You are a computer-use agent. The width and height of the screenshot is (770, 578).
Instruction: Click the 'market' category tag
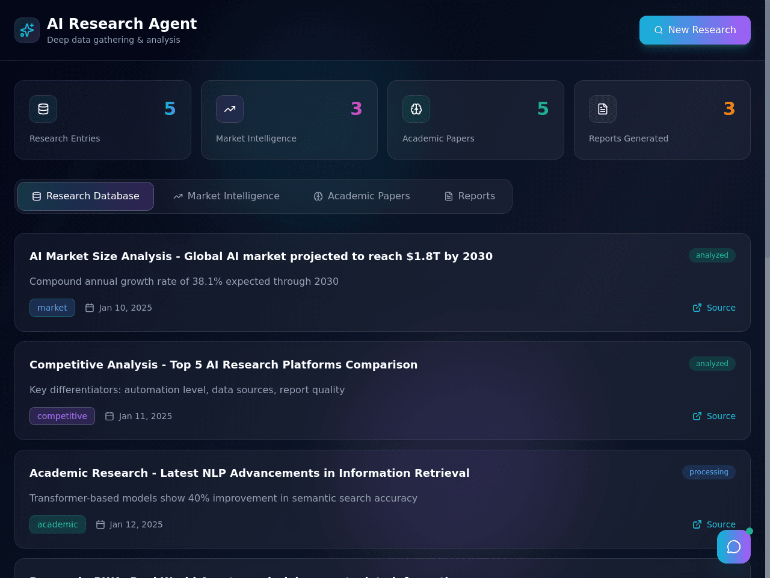[x=52, y=308]
